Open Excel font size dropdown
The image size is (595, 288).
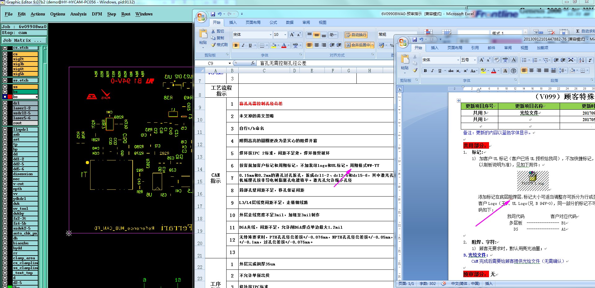(286, 35)
